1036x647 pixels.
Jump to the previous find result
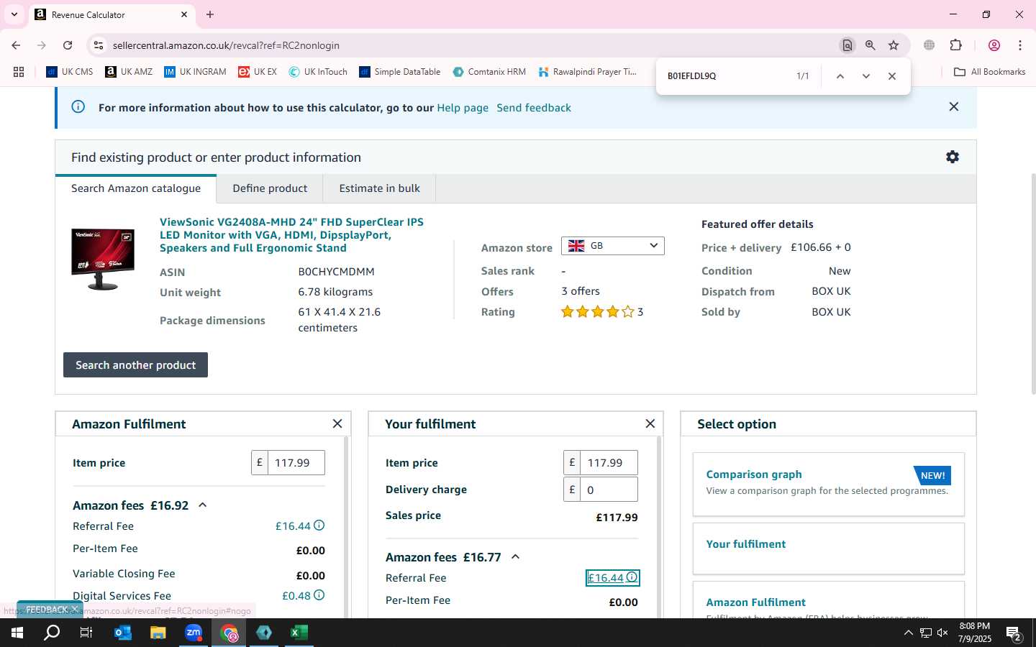(840, 76)
